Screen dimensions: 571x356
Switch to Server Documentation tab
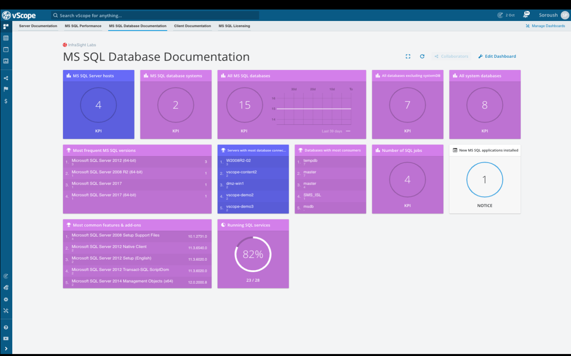coord(38,26)
